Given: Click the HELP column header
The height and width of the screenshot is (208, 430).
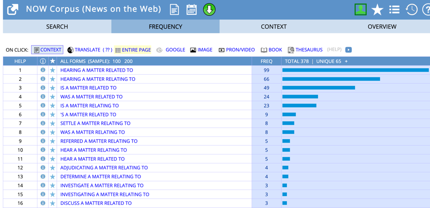Looking at the screenshot, I should [x=20, y=61].
